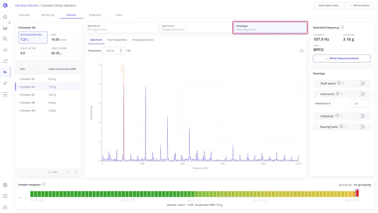378x213 pixels.
Task: Open the trend line sidebar icon
Action: [5, 61]
